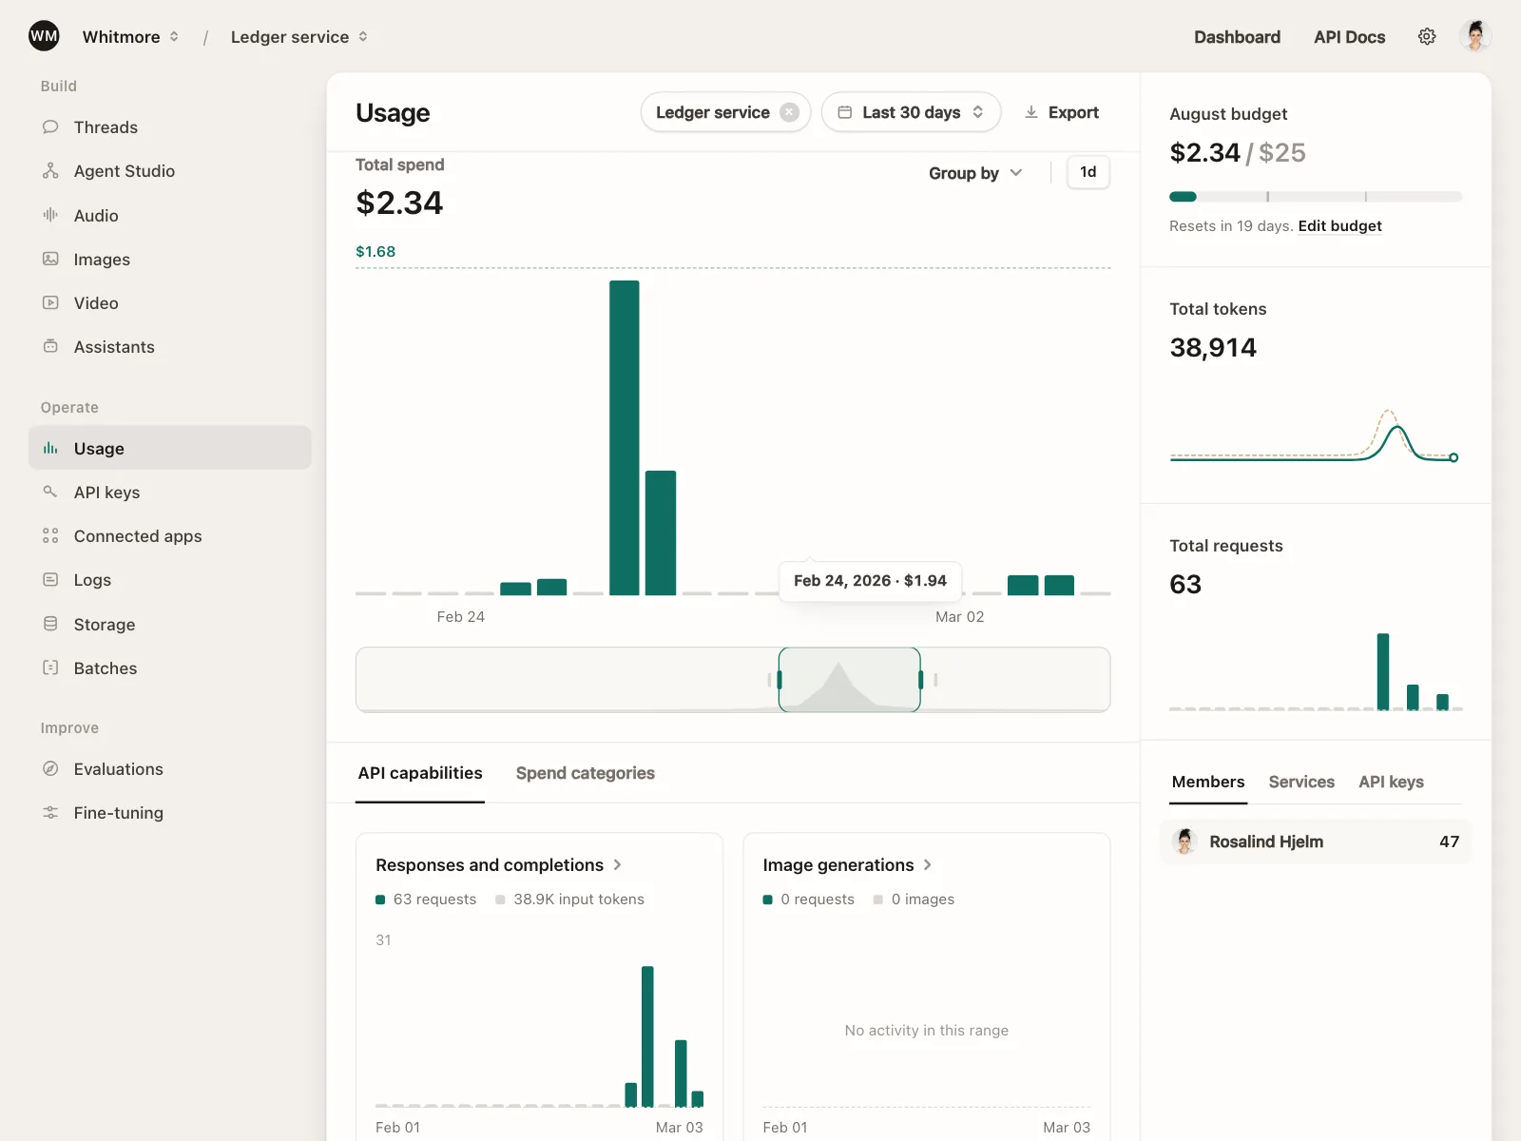Click the Total tokens value 38,914
Image resolution: width=1521 pixels, height=1141 pixels.
point(1213,348)
